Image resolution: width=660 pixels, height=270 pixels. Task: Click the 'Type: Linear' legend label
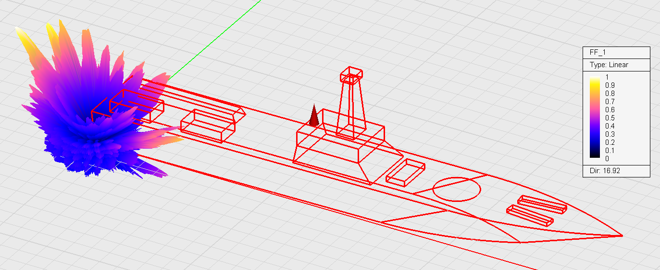click(609, 65)
